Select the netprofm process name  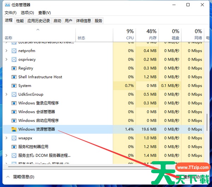pos(27,51)
